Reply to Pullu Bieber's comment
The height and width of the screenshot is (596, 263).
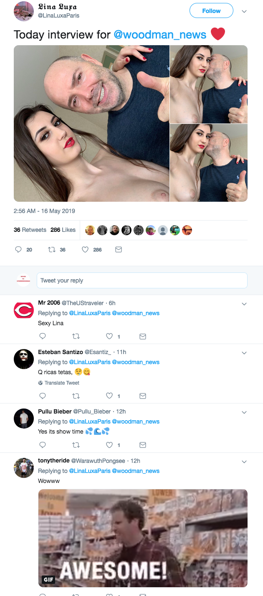(x=43, y=444)
